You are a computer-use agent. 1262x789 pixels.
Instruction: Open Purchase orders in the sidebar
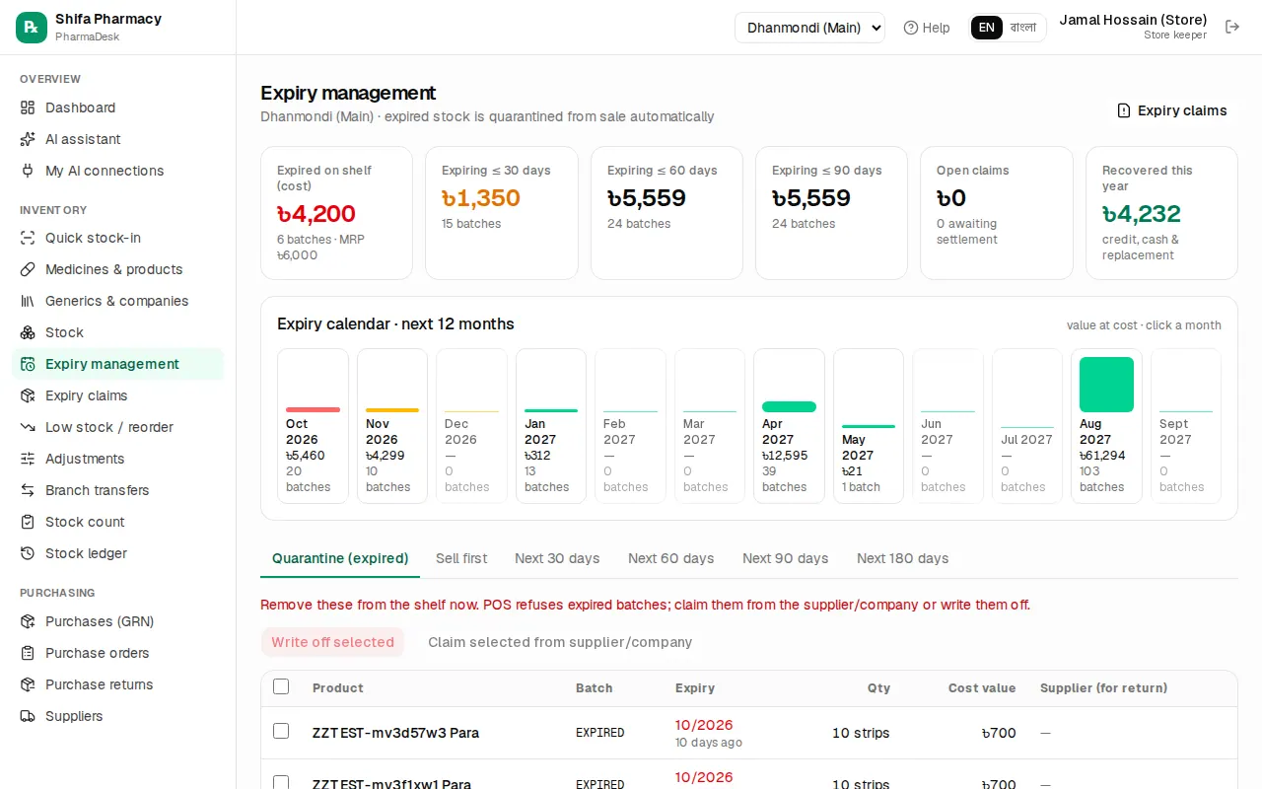(117, 653)
